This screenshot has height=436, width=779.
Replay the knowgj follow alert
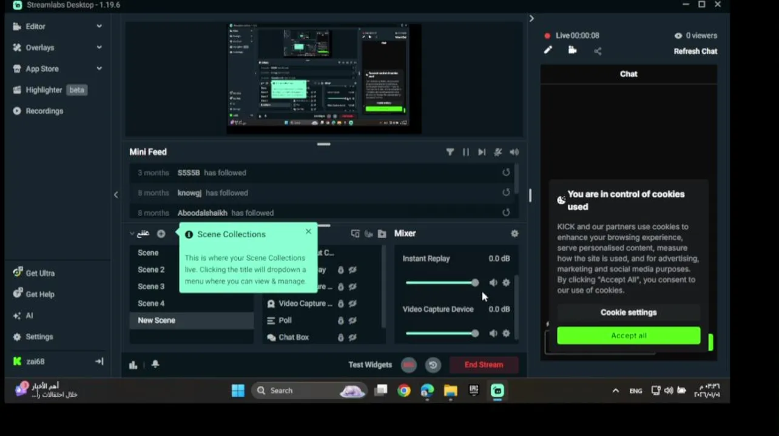tap(506, 193)
